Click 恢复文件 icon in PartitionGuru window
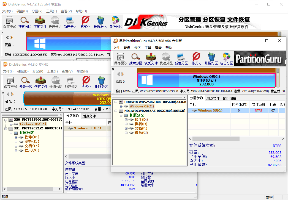Image resolution: width=288 pixels, height=200 pixels. (151, 59)
